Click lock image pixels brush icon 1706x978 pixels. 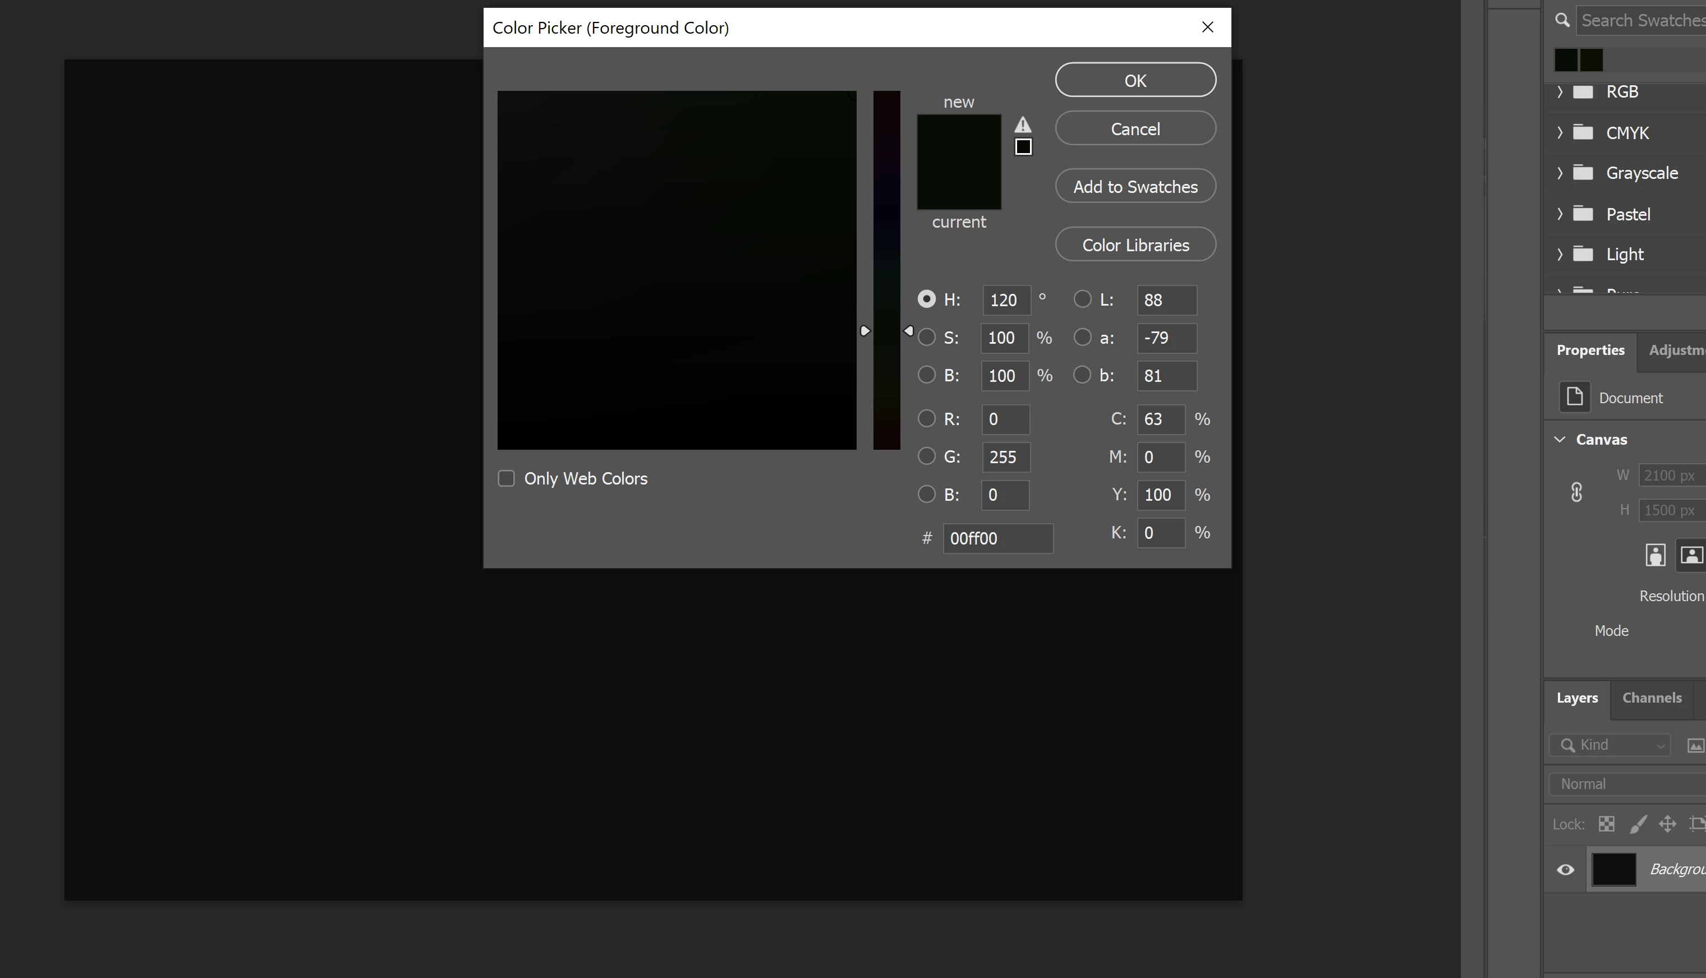pyautogui.click(x=1638, y=824)
